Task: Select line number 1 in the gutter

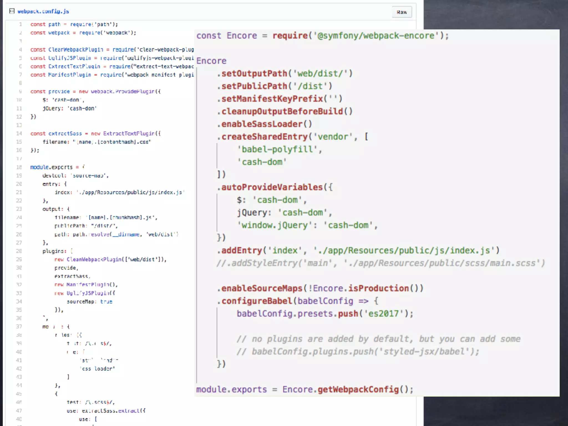Action: coord(20,24)
